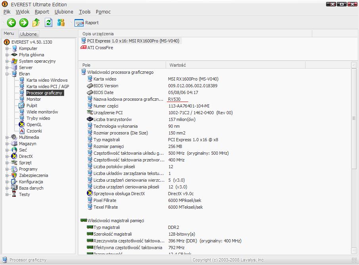Click the Płyta główna motherboard icon
Screen dimensions: 359x265
point(14,55)
